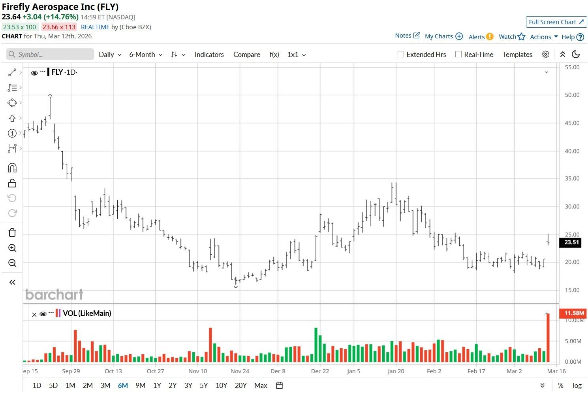Click the Full Screen Chart button
Viewport: 588px width, 393px height.
[556, 22]
